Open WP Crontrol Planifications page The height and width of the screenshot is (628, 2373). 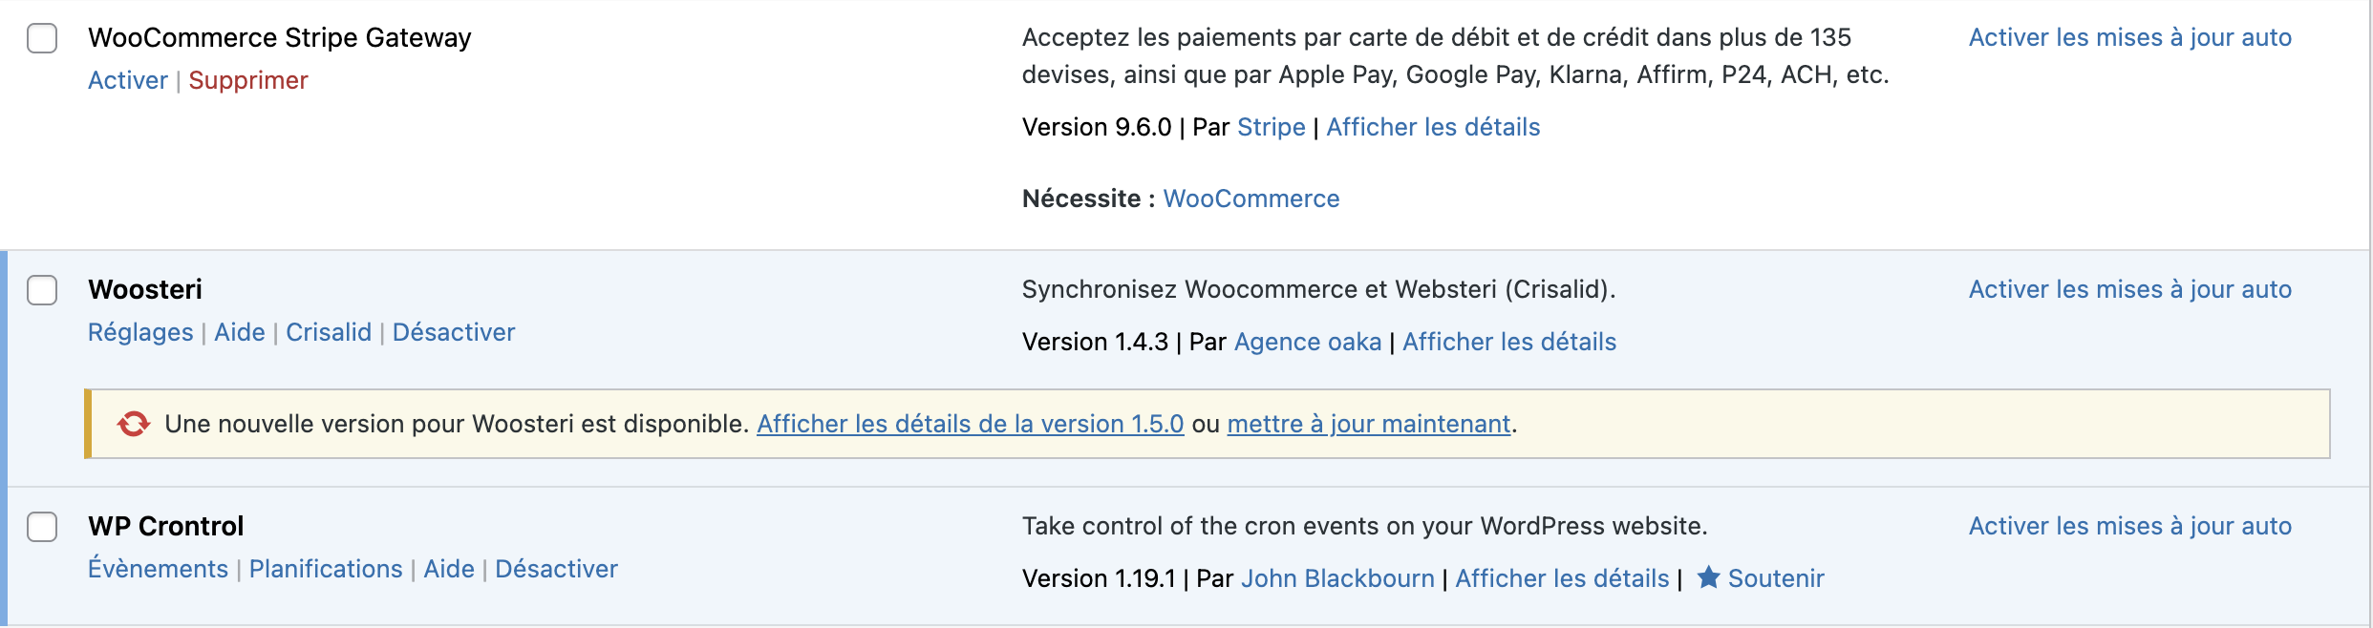coord(325,569)
